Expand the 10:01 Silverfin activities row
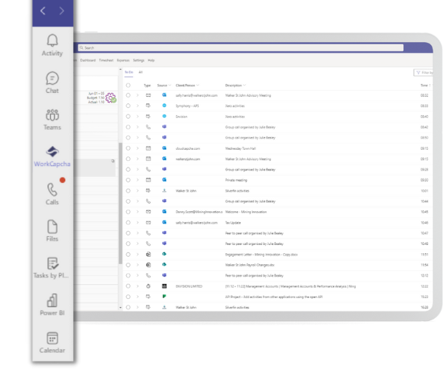443x369 pixels. tap(137, 190)
